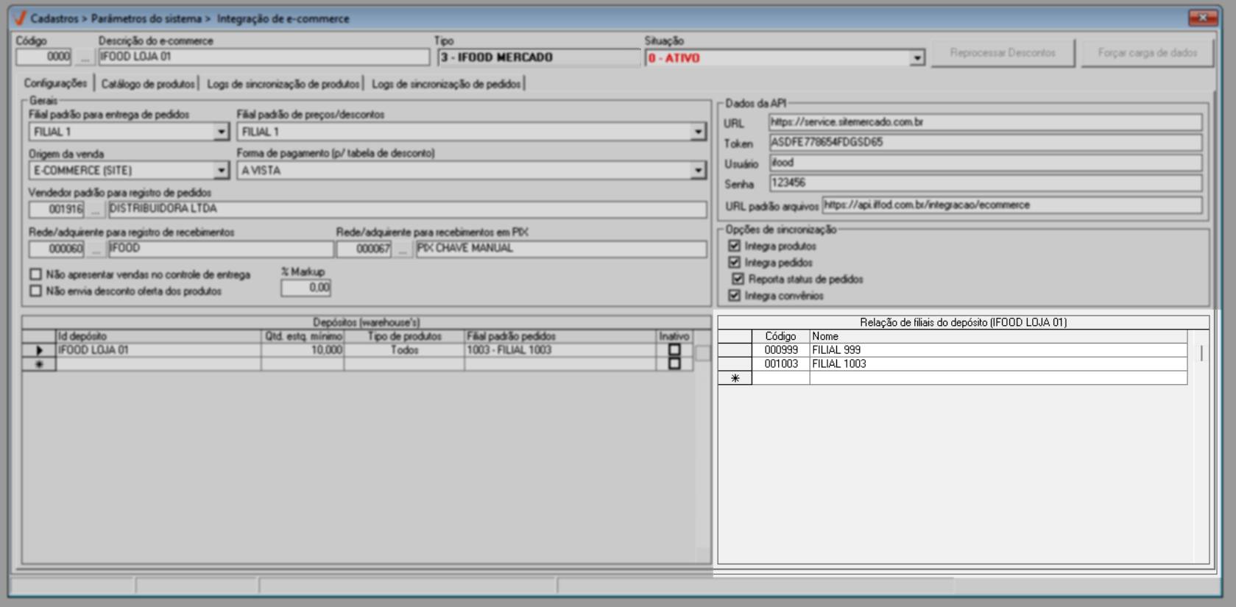The height and width of the screenshot is (607, 1236).
Task: Click new-row asterisk in filiais grid
Action: click(735, 378)
